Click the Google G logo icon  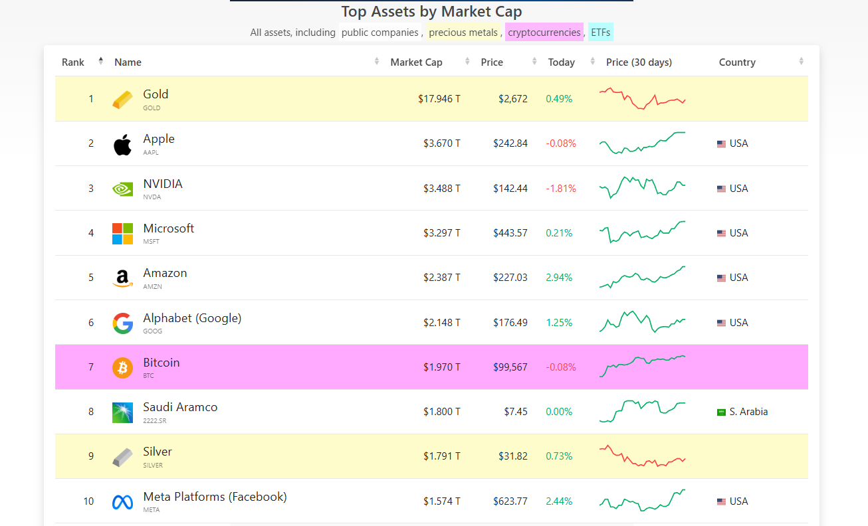(122, 323)
